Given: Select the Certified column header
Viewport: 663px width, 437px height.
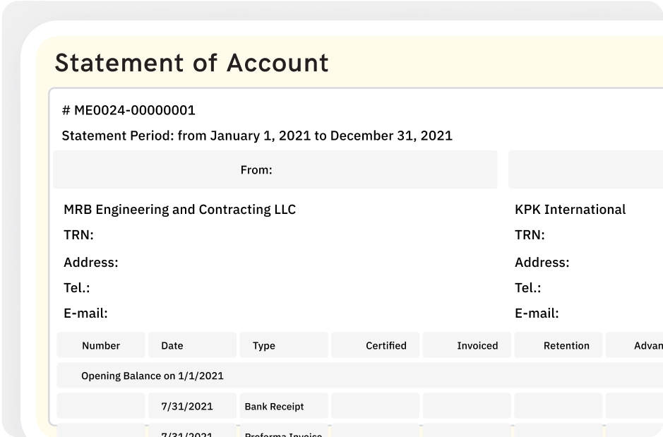Looking at the screenshot, I should 386,345.
